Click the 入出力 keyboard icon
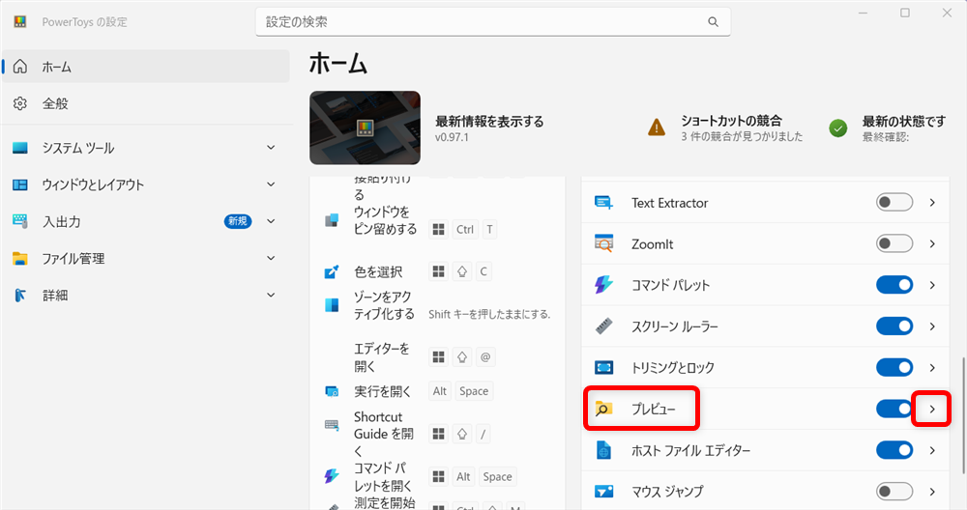Screen dimensions: 967x510 pos(19,222)
